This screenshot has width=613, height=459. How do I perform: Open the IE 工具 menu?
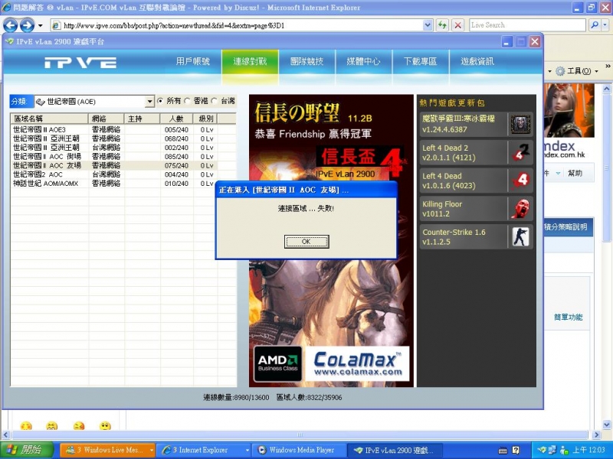pos(577,71)
